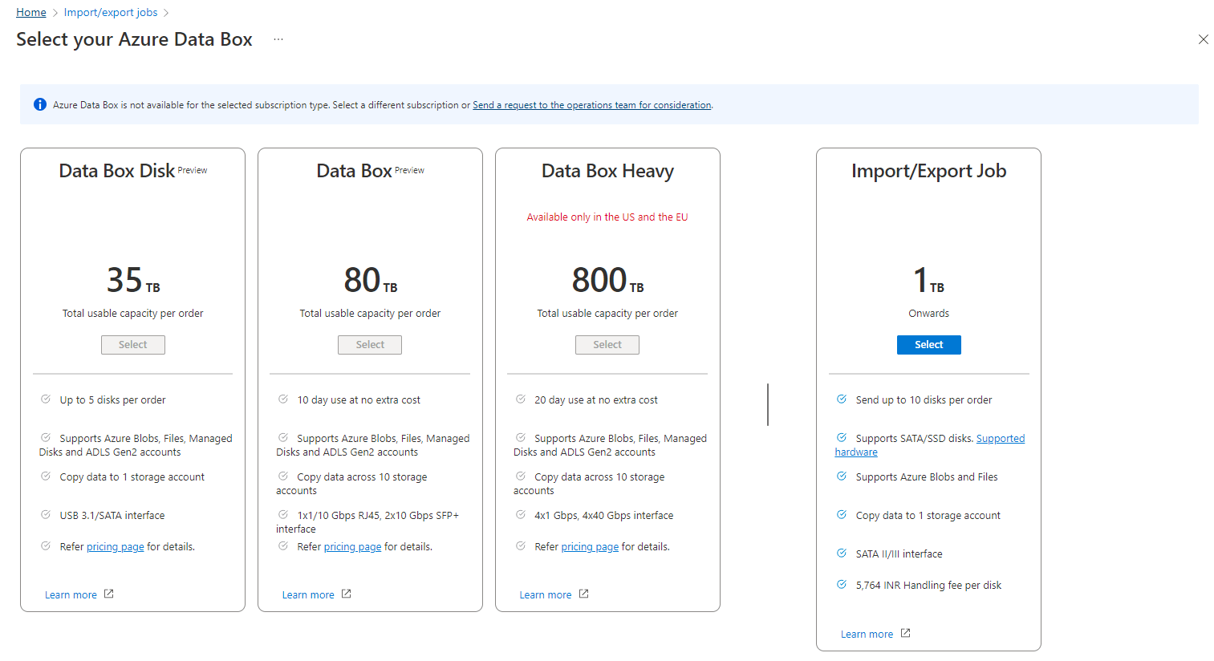Click the 800 TB capacity figure
Image resolution: width=1214 pixels, height=661 pixels.
point(607,280)
